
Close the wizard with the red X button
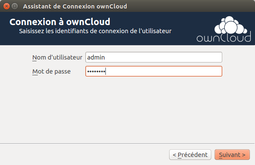pyautogui.click(x=6, y=6)
